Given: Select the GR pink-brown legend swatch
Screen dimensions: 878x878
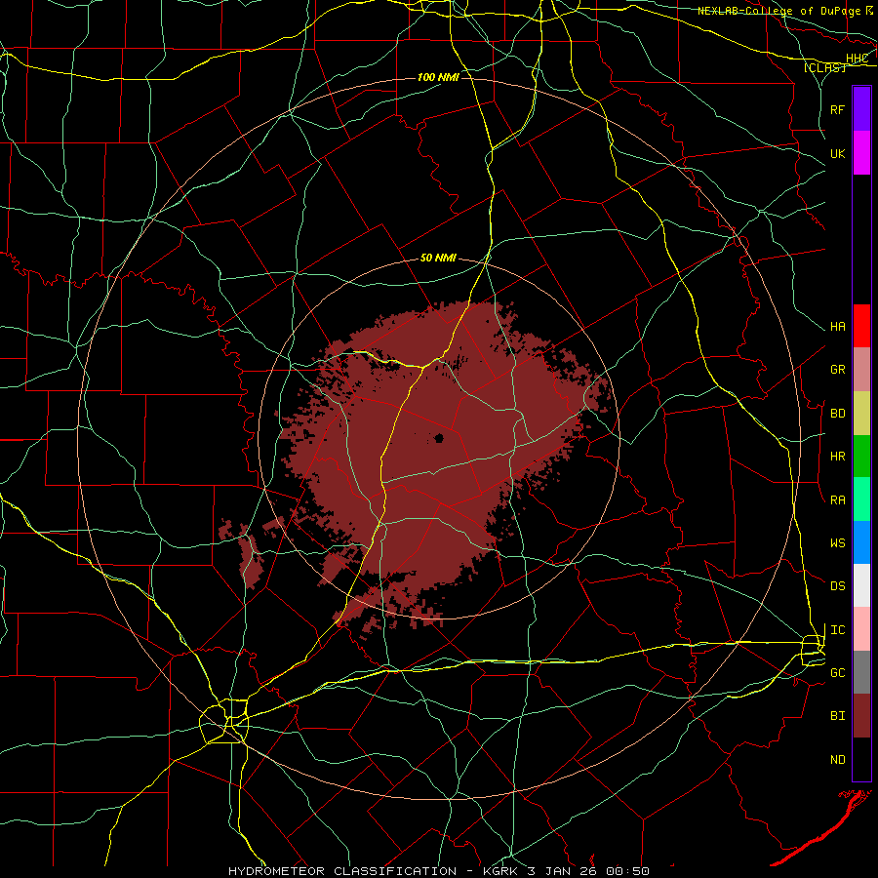Looking at the screenshot, I should pos(861,370).
